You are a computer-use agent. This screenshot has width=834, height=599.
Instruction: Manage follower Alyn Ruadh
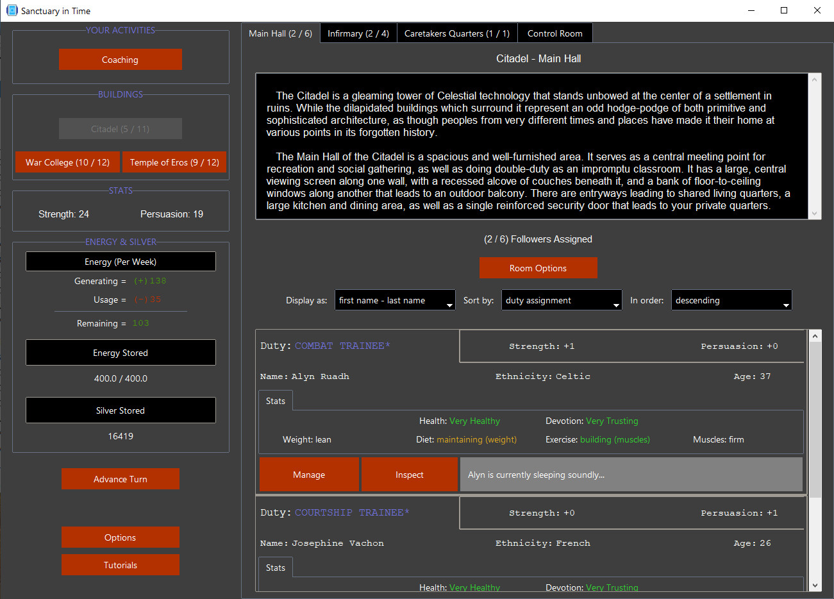pyautogui.click(x=309, y=475)
